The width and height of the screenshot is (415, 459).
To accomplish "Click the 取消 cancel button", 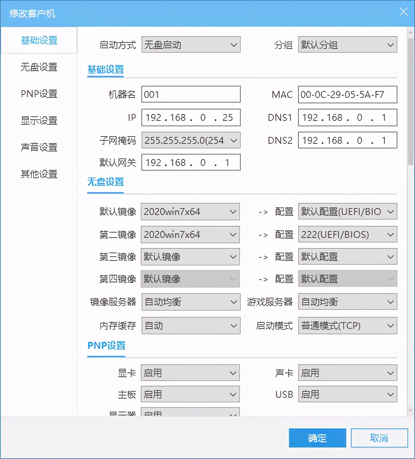I will click(379, 438).
